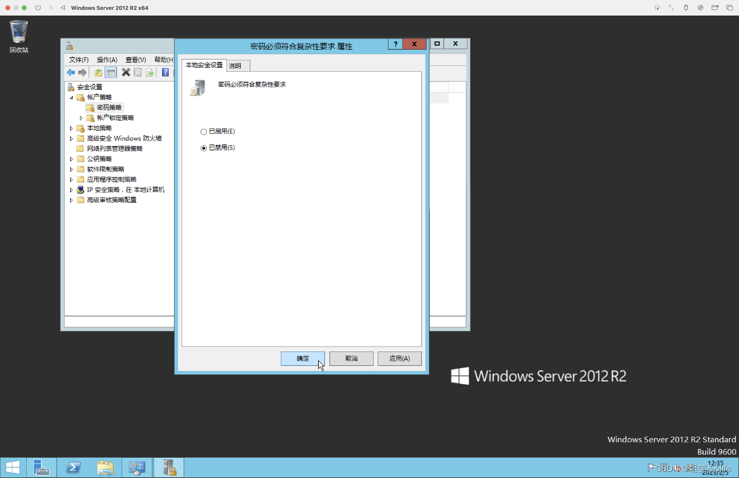The image size is (739, 478).
Task: Click the up-one-level folder toolbar icon
Action: click(98, 72)
